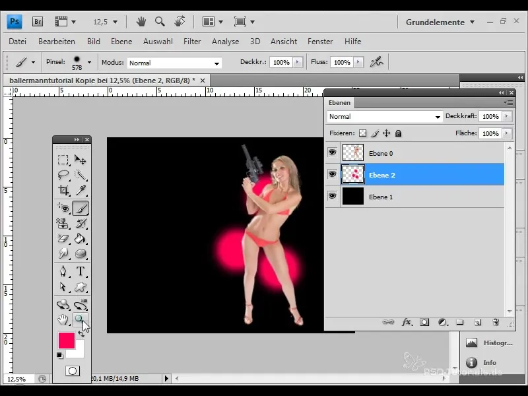Open the Datei menu
Screen dimensions: 528x396
coord(18,42)
